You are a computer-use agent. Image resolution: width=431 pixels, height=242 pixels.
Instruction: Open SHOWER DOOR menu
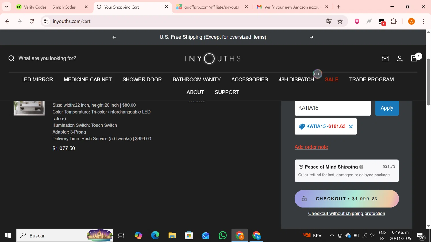pos(142,80)
